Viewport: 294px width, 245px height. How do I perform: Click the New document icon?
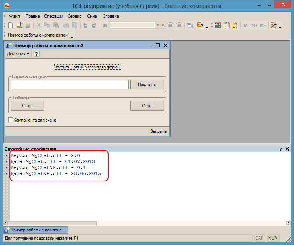(x=11, y=26)
